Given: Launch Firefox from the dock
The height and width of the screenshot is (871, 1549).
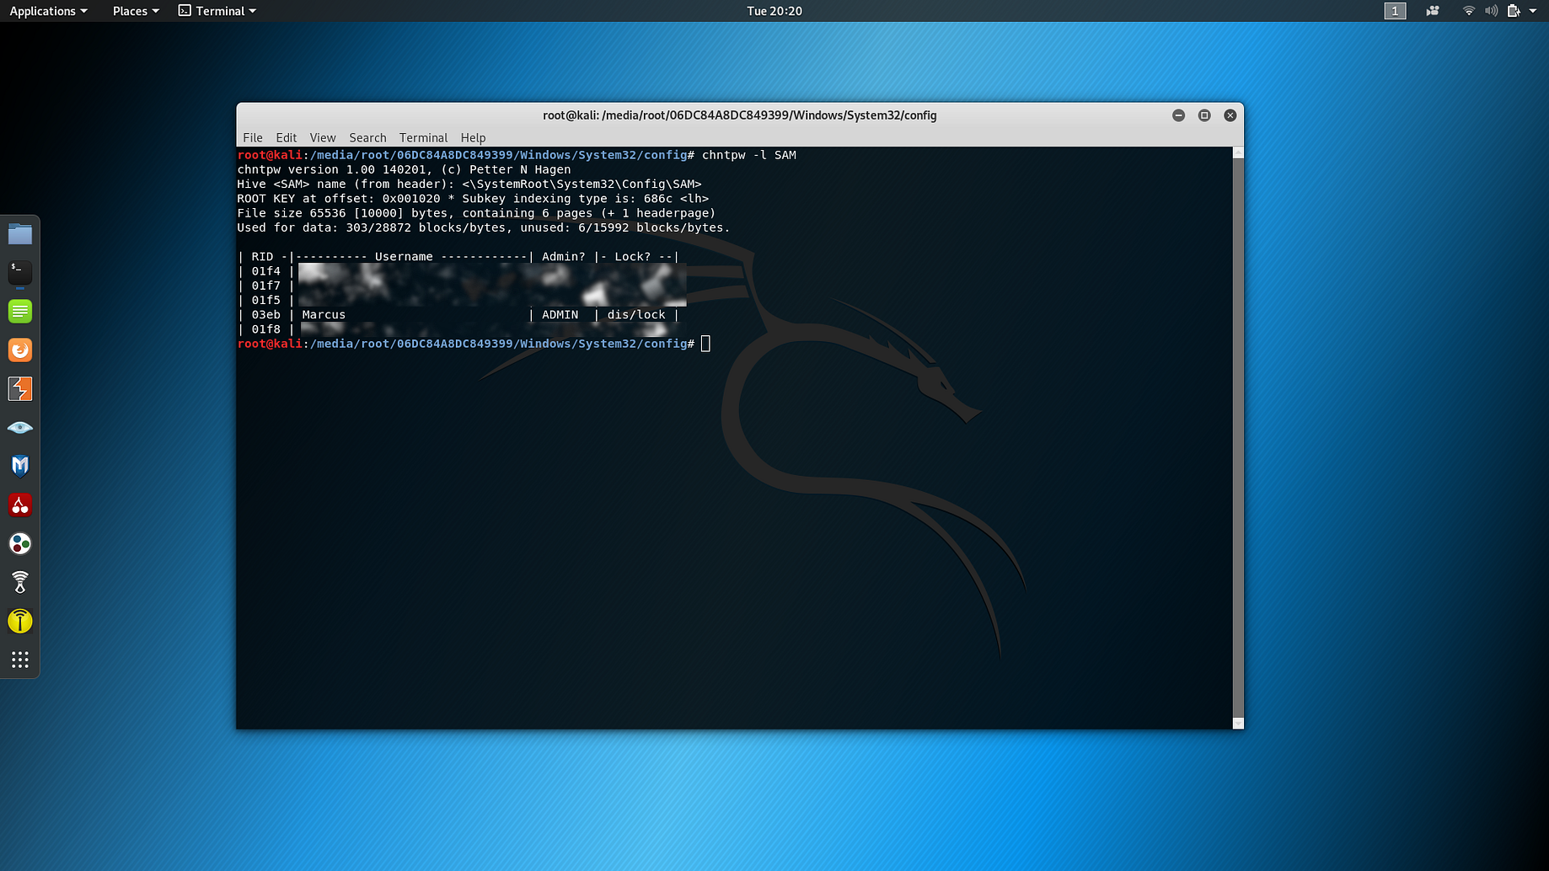Looking at the screenshot, I should coord(20,350).
